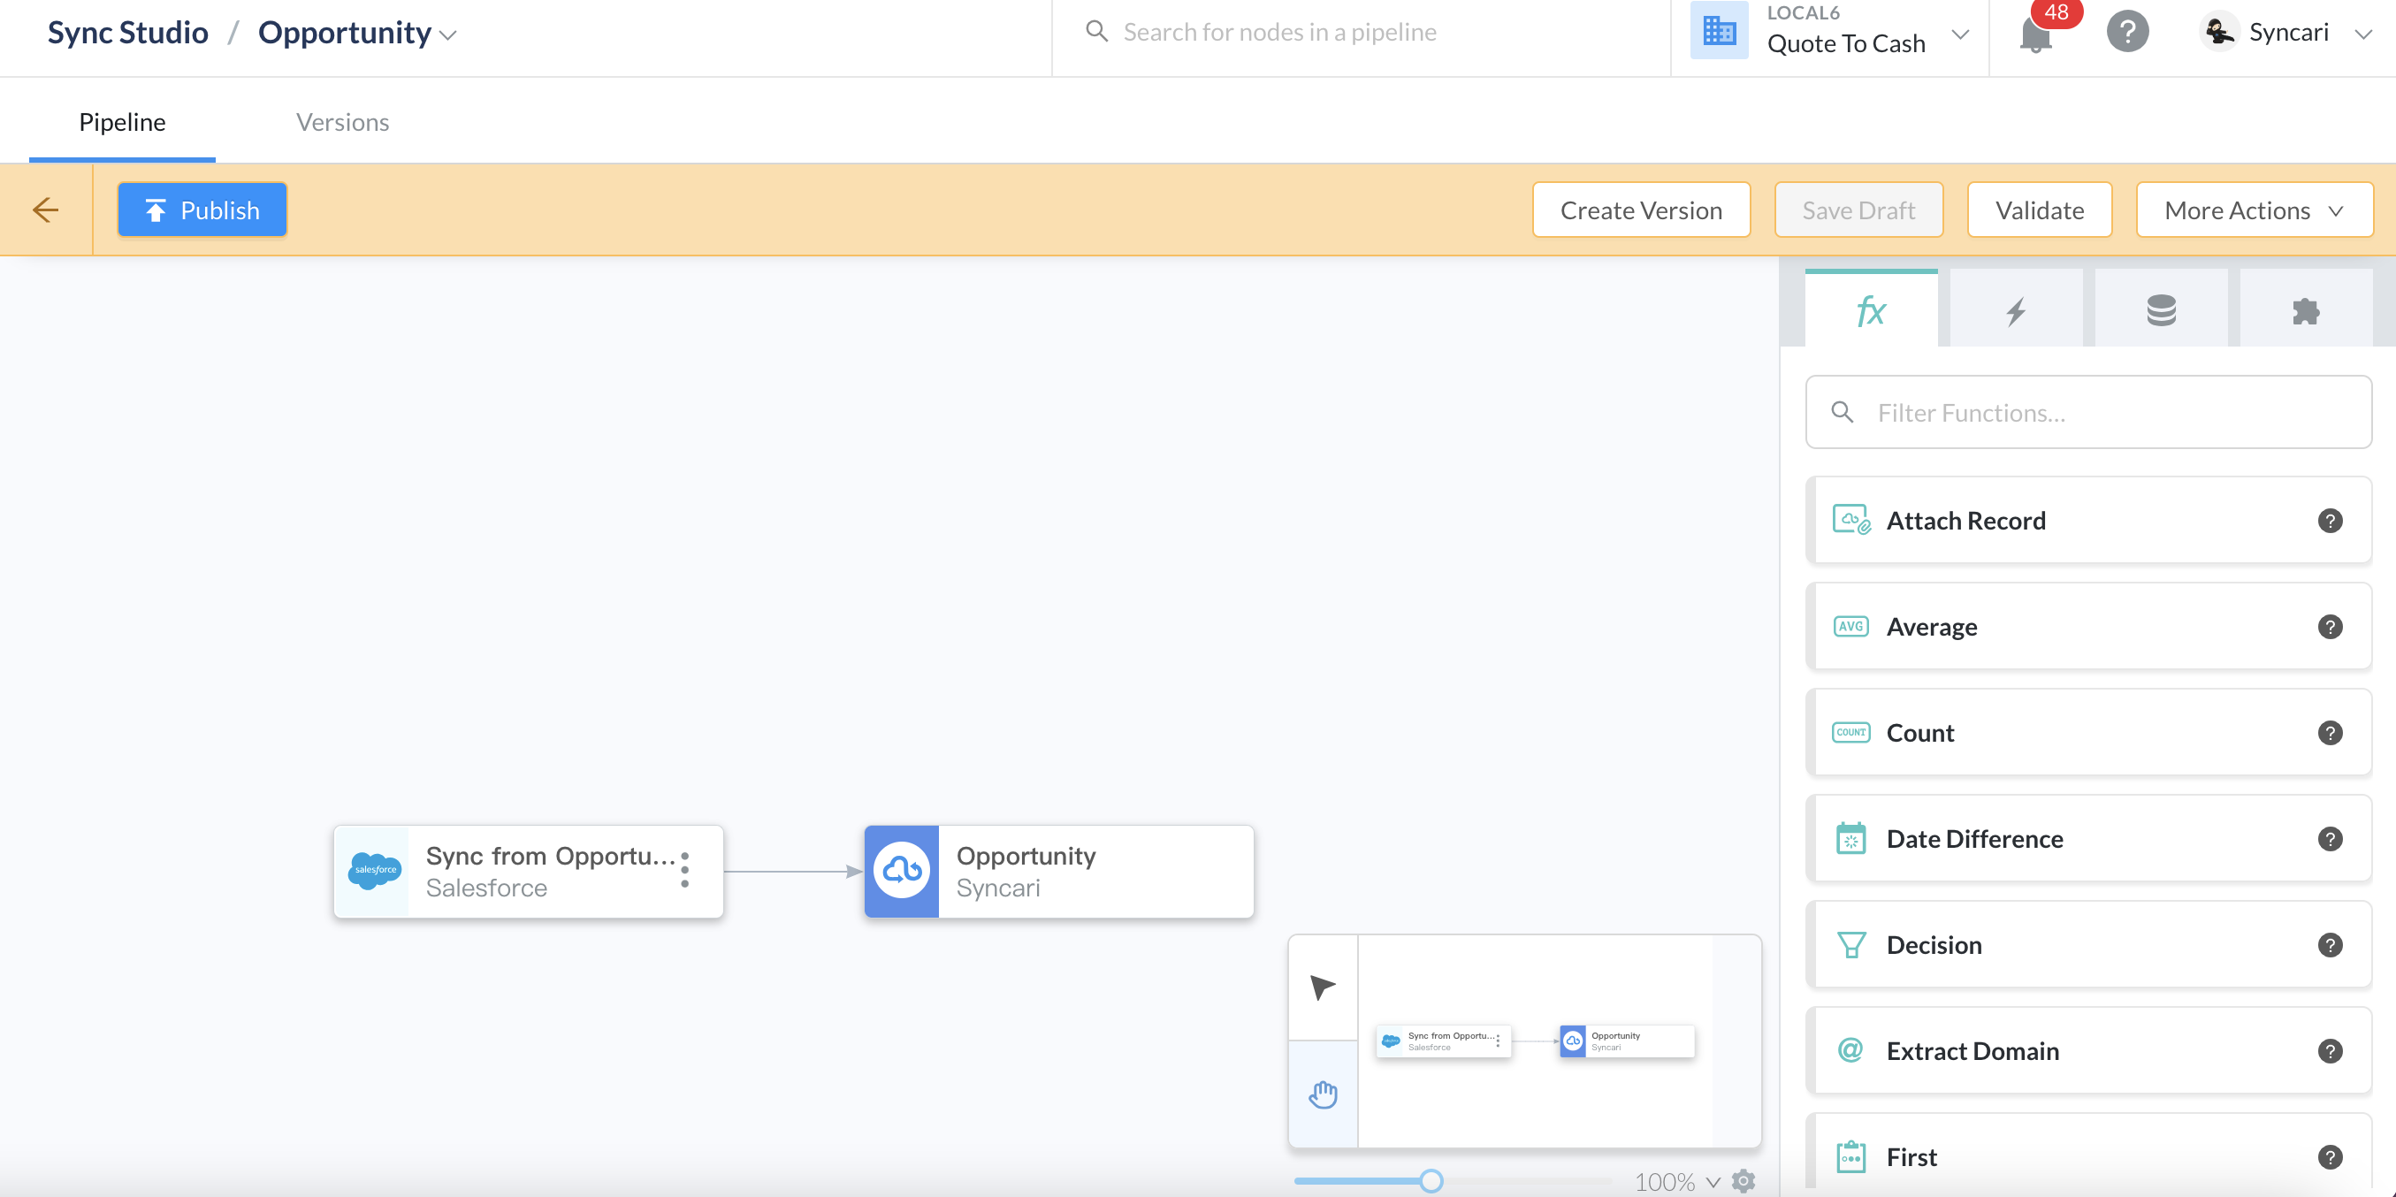This screenshot has height=1197, width=2396.
Task: Click the Syncari user avatar
Action: tap(2219, 32)
